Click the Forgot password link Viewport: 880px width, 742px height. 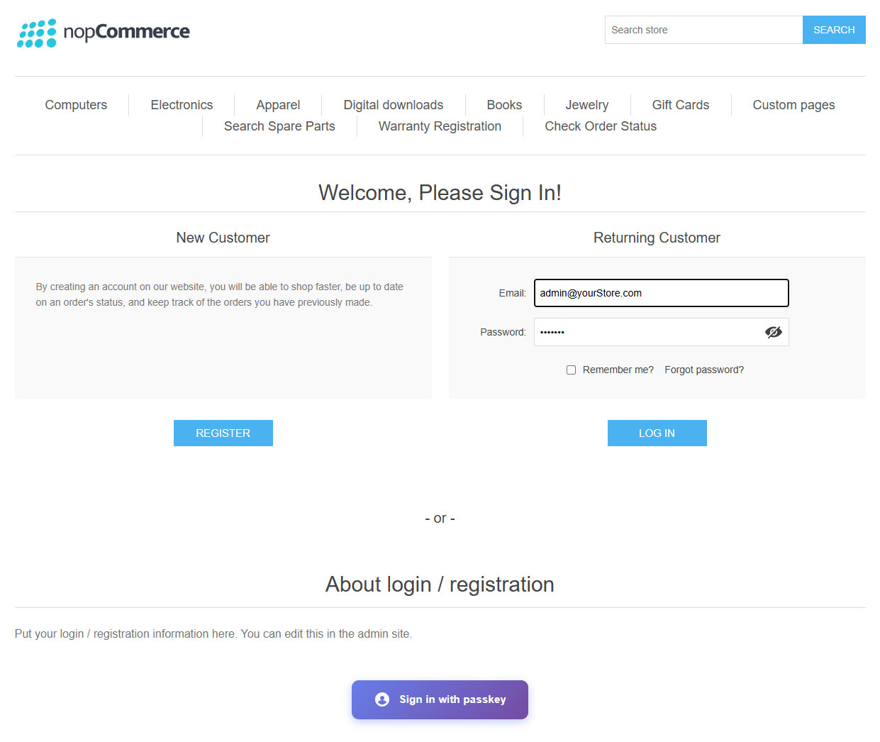(x=704, y=370)
